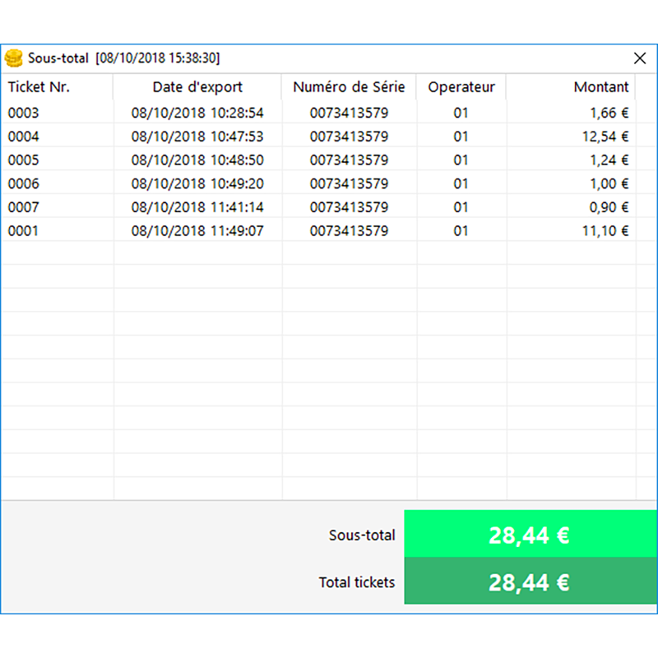Select ticket 0007 row

click(x=24, y=208)
